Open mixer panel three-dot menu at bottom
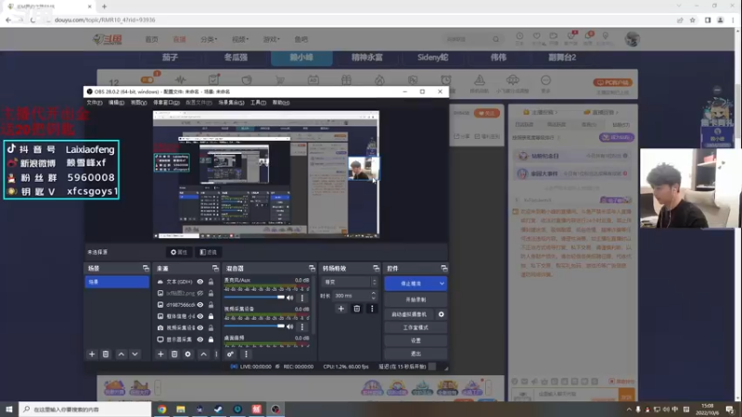This screenshot has width=742, height=417. pyautogui.click(x=246, y=354)
